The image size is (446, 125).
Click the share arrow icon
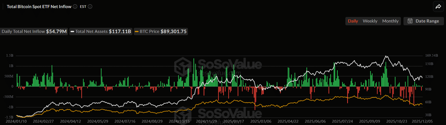438,7
